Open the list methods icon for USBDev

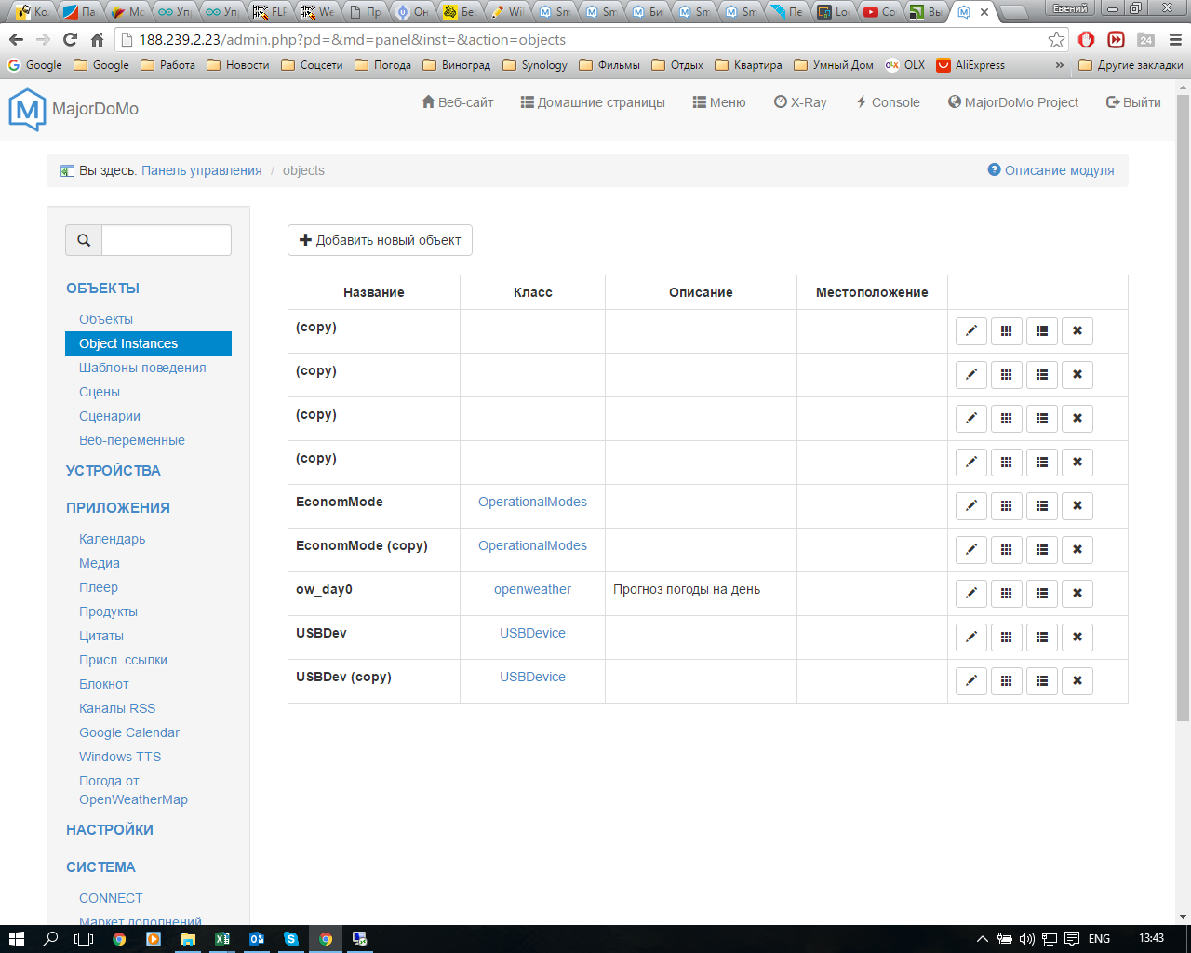1041,638
